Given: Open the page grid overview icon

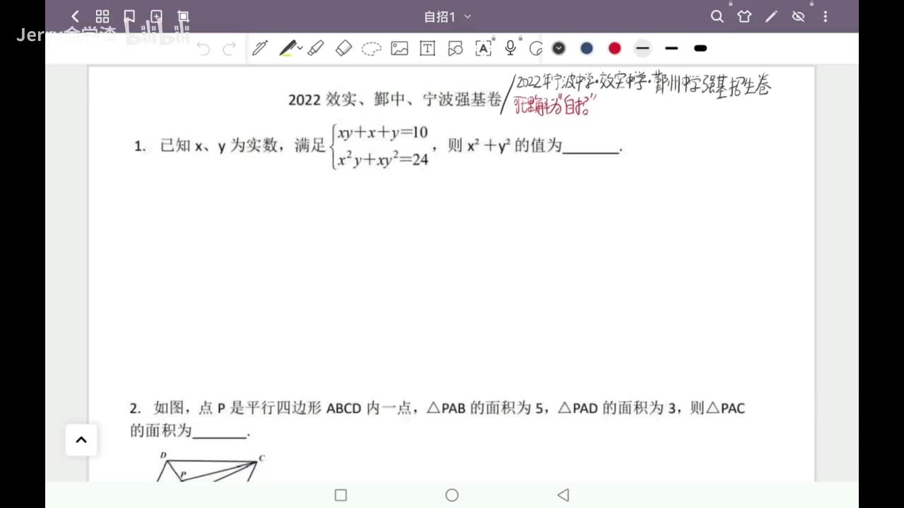Looking at the screenshot, I should click(102, 17).
